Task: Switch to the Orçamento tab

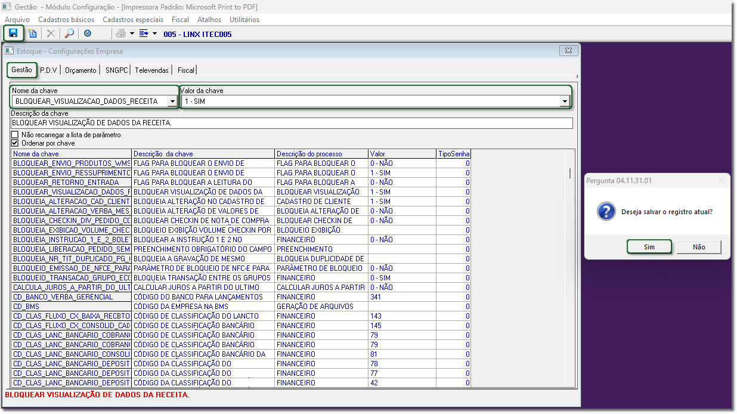Action: (80, 70)
